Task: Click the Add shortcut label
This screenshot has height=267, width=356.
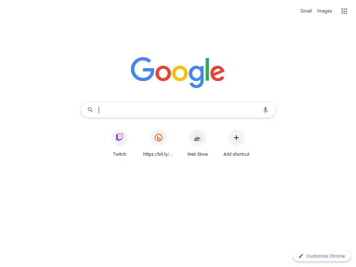Action: pyautogui.click(x=236, y=154)
